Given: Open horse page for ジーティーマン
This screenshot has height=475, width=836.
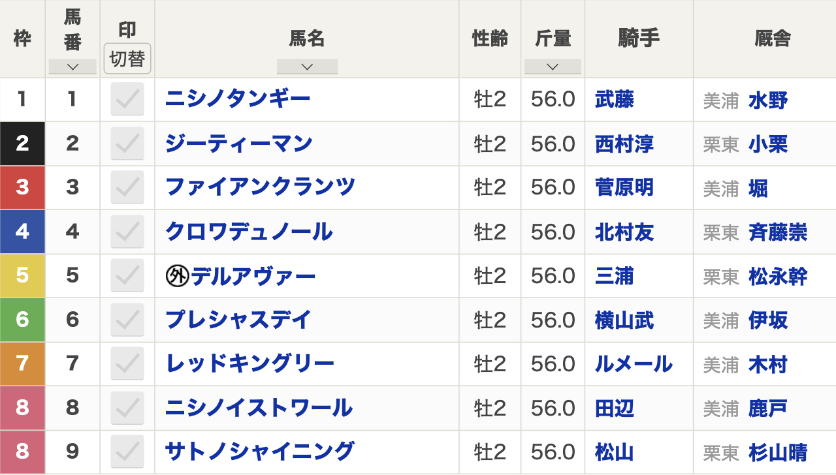Looking at the screenshot, I should pos(239,144).
